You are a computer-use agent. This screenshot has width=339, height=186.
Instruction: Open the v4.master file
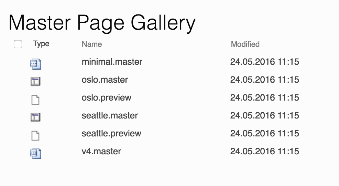(101, 152)
